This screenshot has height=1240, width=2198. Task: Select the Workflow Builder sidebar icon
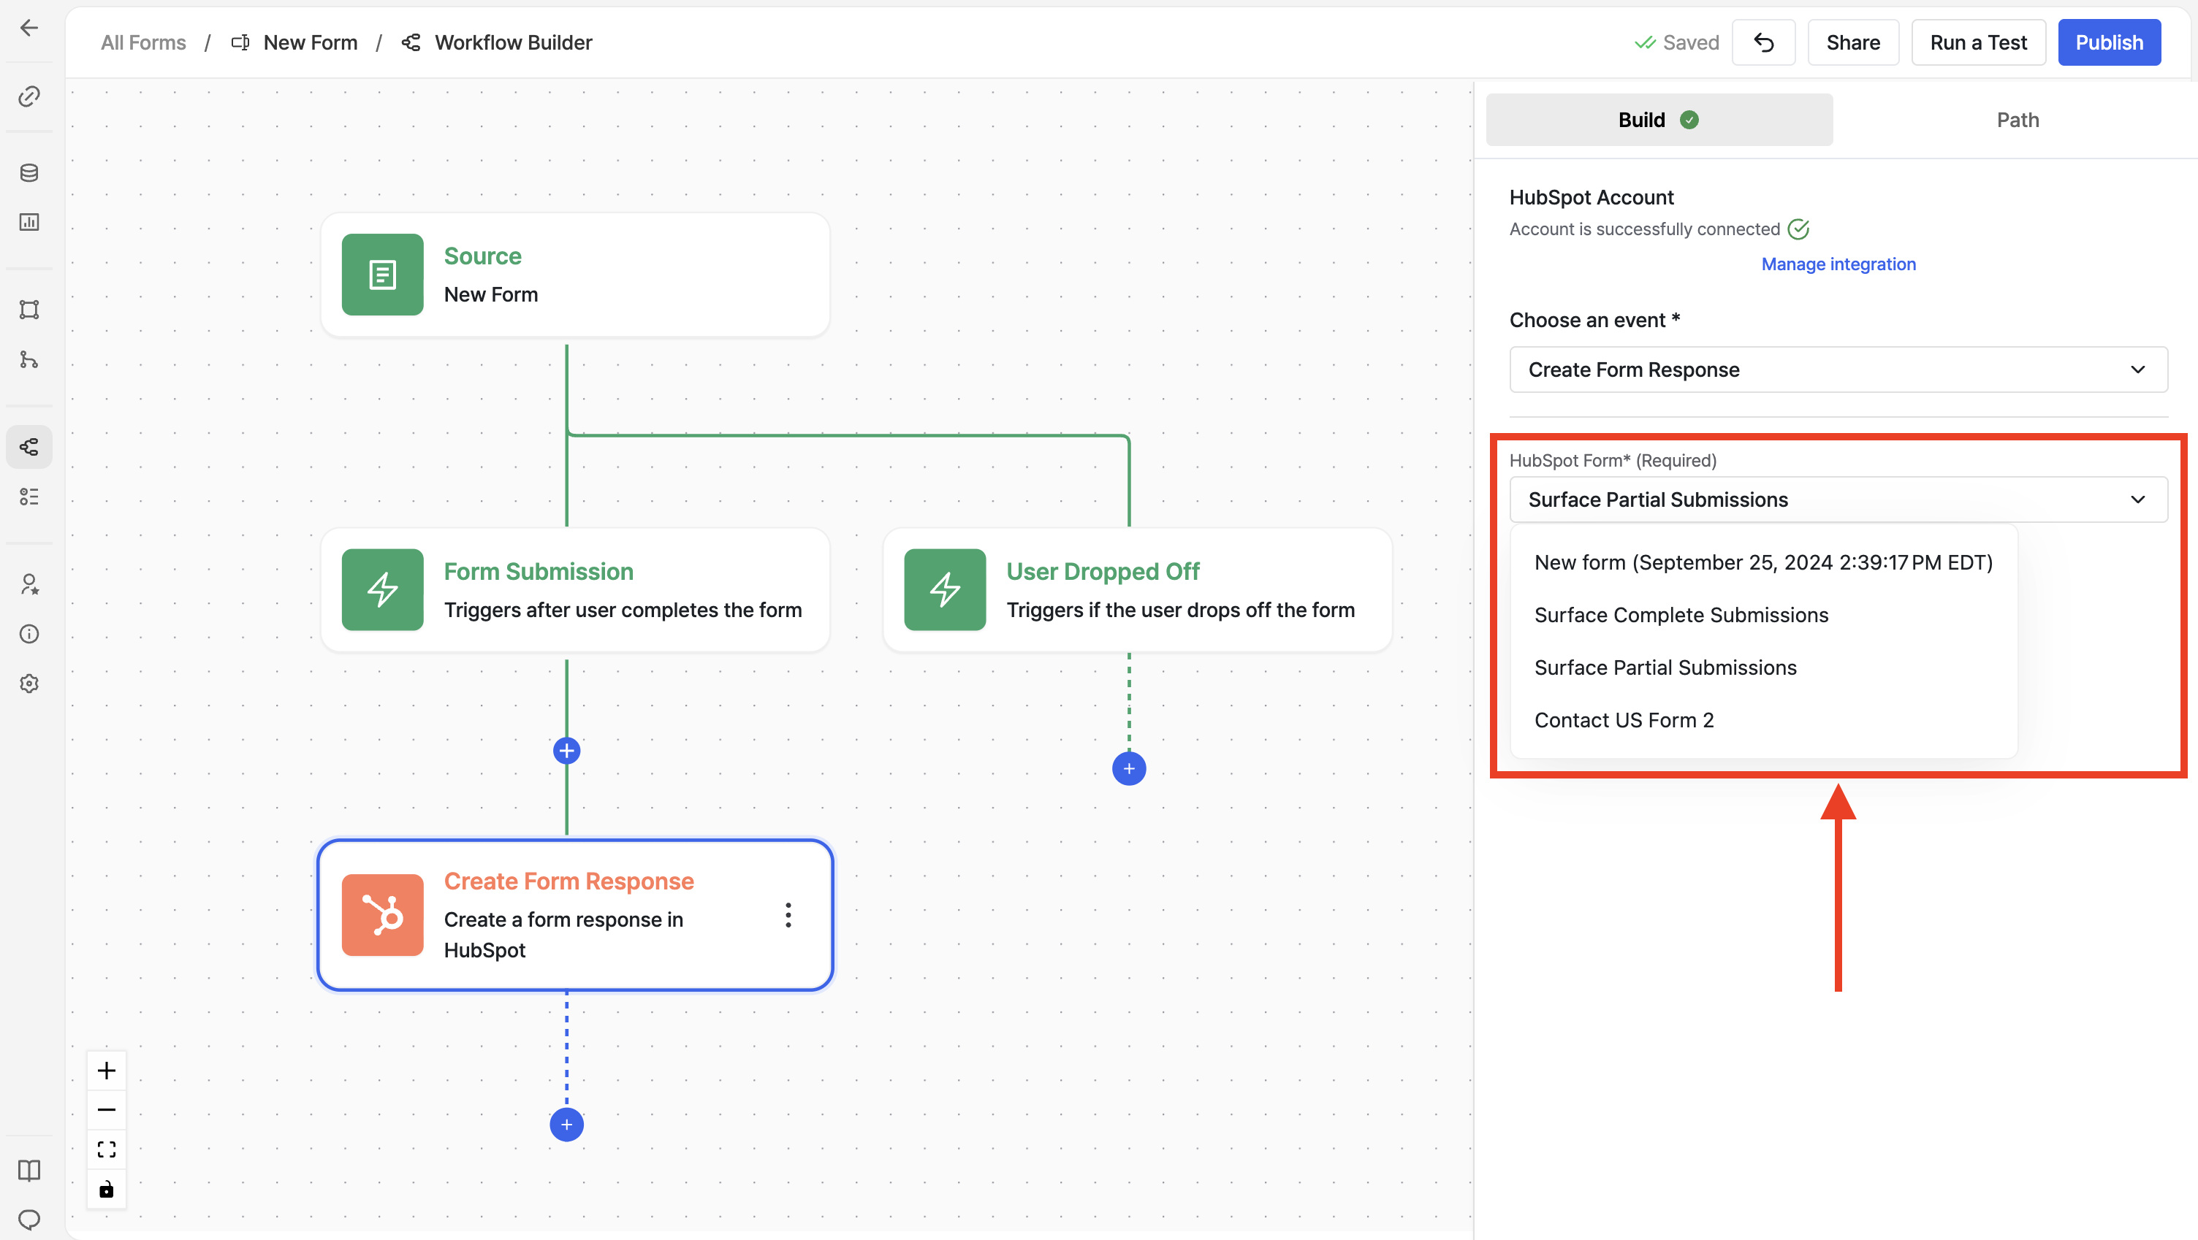[x=30, y=446]
